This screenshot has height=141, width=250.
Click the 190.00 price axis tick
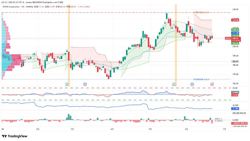coord(235,56)
